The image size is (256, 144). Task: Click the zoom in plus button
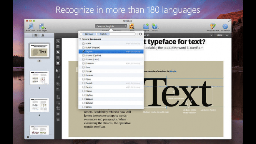227,35
